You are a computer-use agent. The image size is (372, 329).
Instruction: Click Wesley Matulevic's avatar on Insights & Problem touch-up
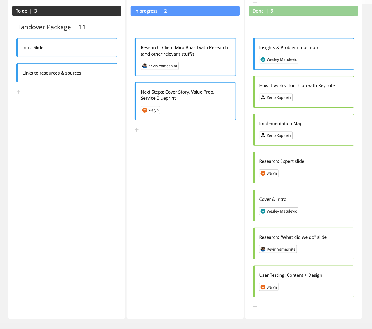pyautogui.click(x=263, y=59)
